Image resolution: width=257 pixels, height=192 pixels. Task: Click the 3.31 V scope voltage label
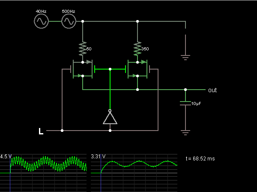(98, 157)
